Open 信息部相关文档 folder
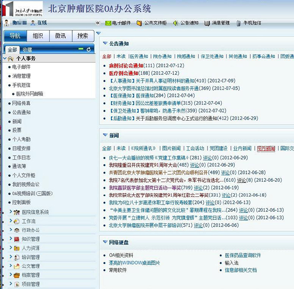 tap(241, 270)
